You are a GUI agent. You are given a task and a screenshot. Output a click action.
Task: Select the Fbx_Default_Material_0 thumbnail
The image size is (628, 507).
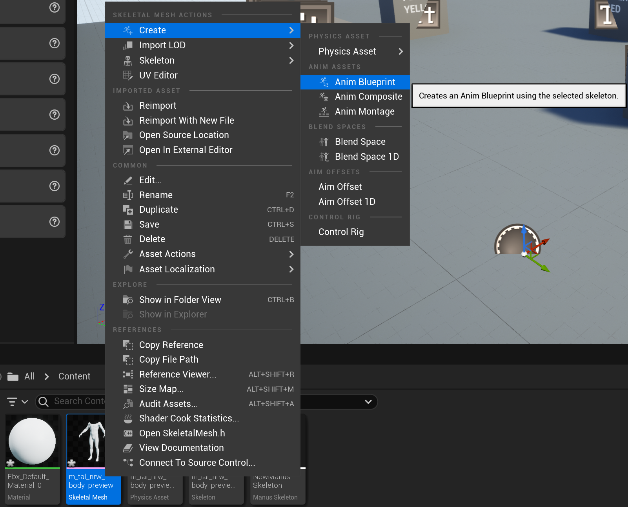pos(32,441)
